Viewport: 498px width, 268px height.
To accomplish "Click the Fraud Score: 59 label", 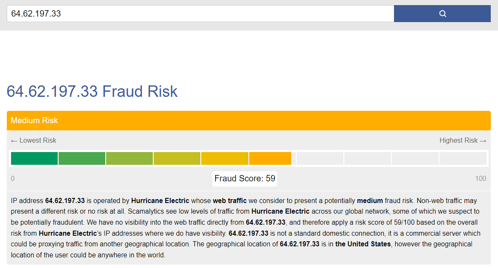I will tap(245, 178).
